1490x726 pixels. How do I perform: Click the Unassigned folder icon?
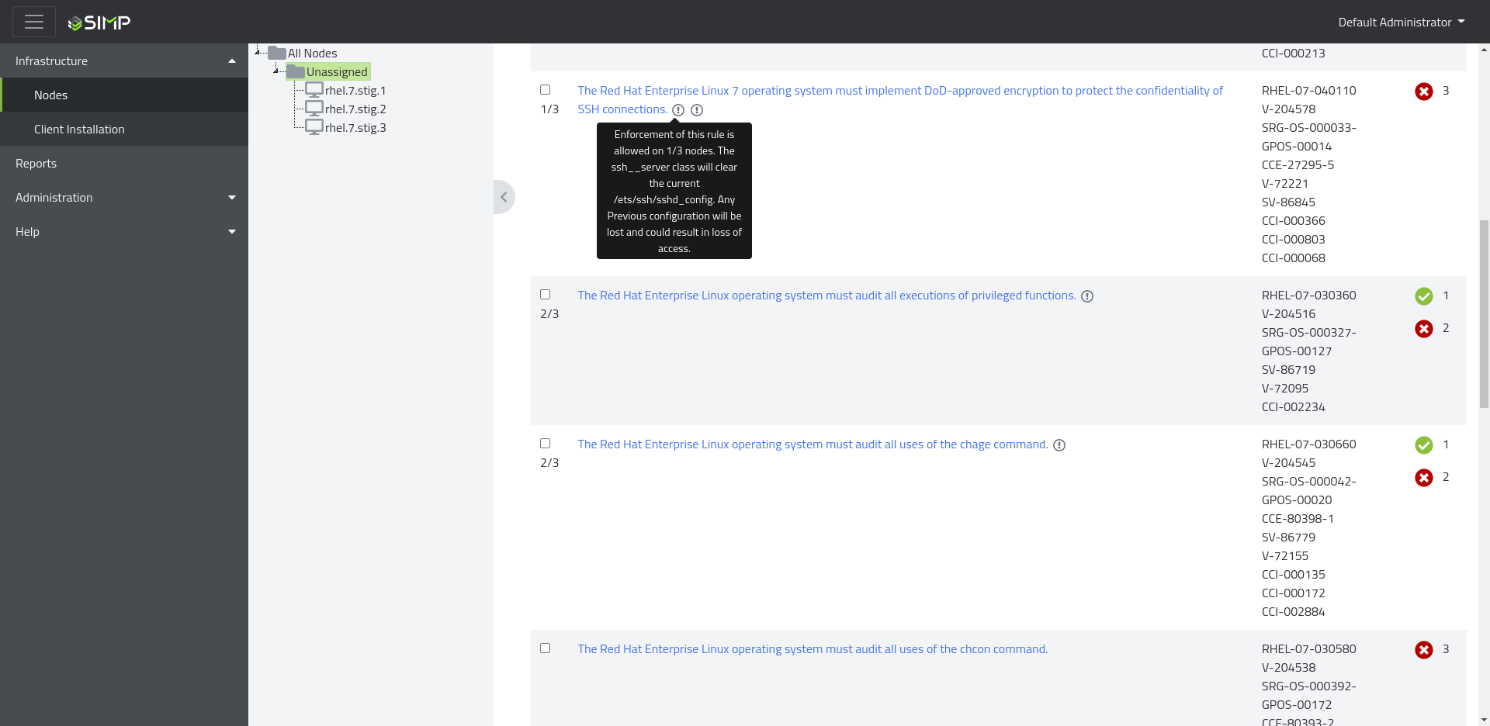click(x=296, y=71)
